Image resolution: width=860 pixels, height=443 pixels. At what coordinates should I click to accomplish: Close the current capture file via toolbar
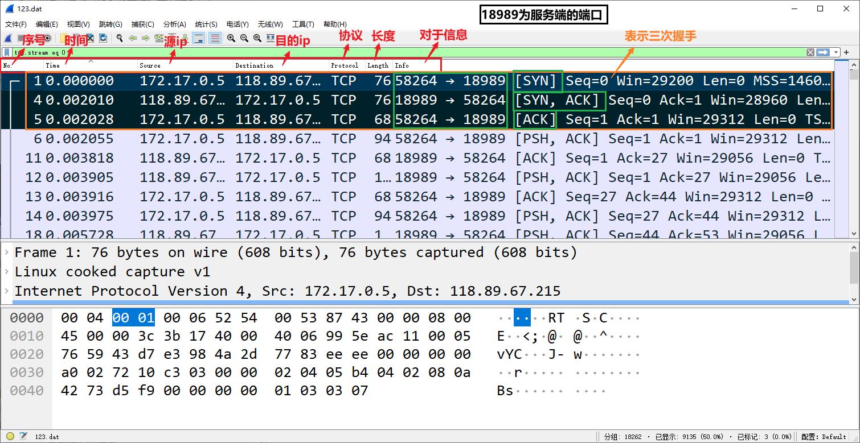90,38
